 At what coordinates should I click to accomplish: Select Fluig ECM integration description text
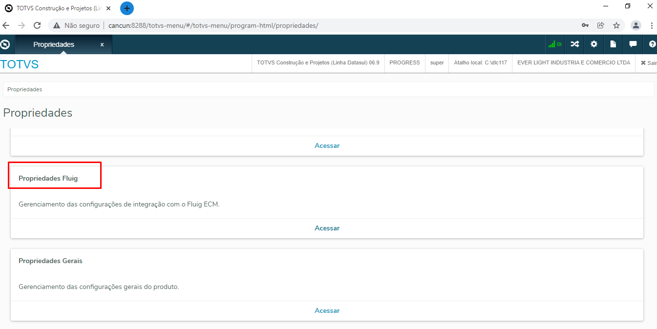click(x=119, y=204)
